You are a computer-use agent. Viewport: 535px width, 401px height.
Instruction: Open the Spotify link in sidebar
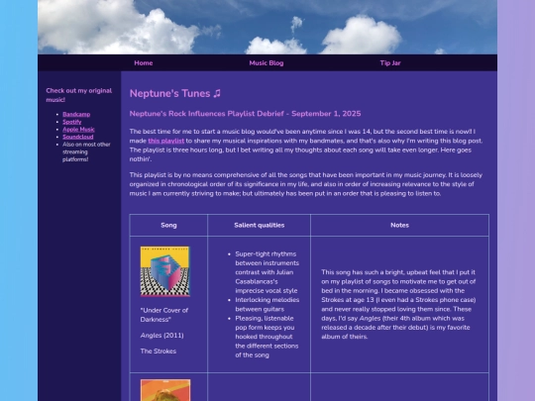(x=72, y=122)
